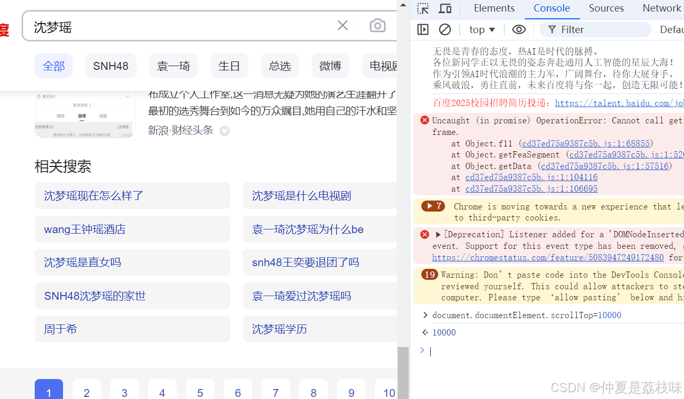The height and width of the screenshot is (399, 684).
Task: Open the Sources tab
Action: 606,8
